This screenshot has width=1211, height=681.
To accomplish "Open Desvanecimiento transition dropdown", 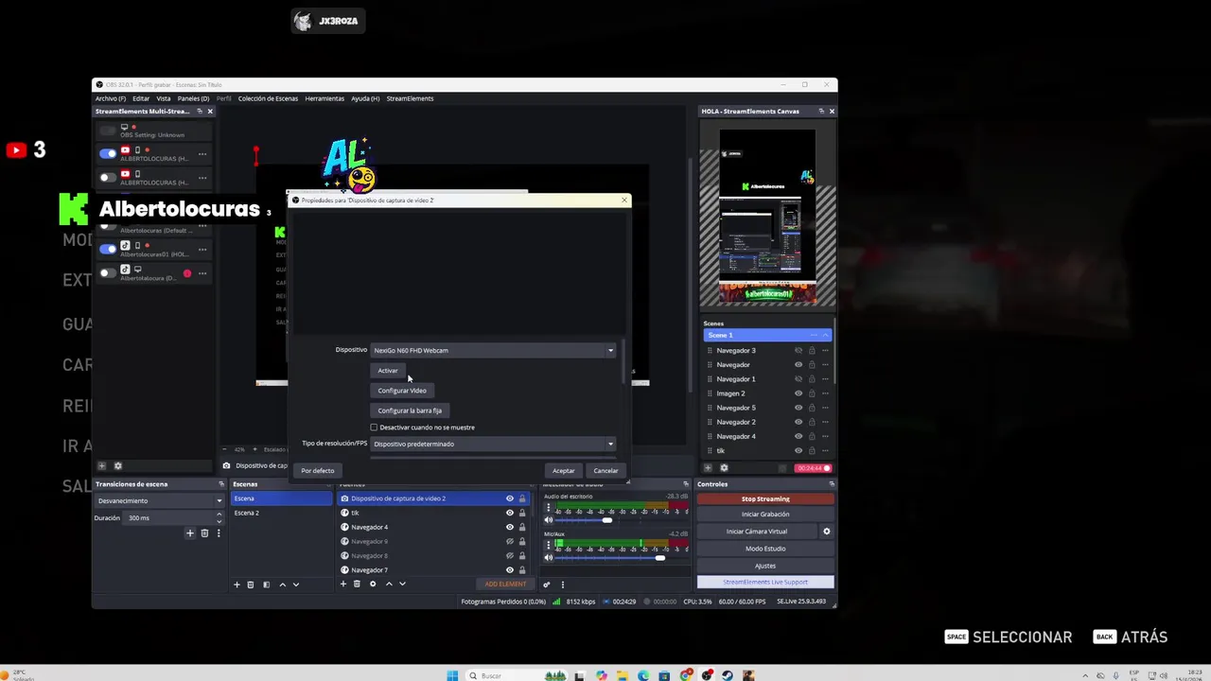I will [160, 500].
